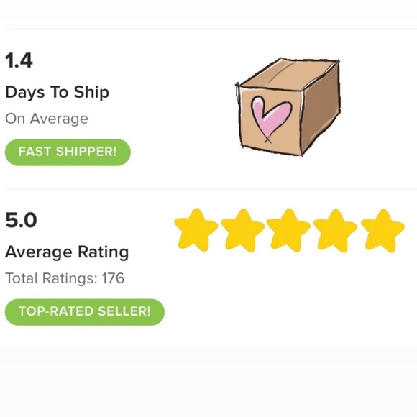
Task: Select the second yellow rating star
Action: coord(243,230)
